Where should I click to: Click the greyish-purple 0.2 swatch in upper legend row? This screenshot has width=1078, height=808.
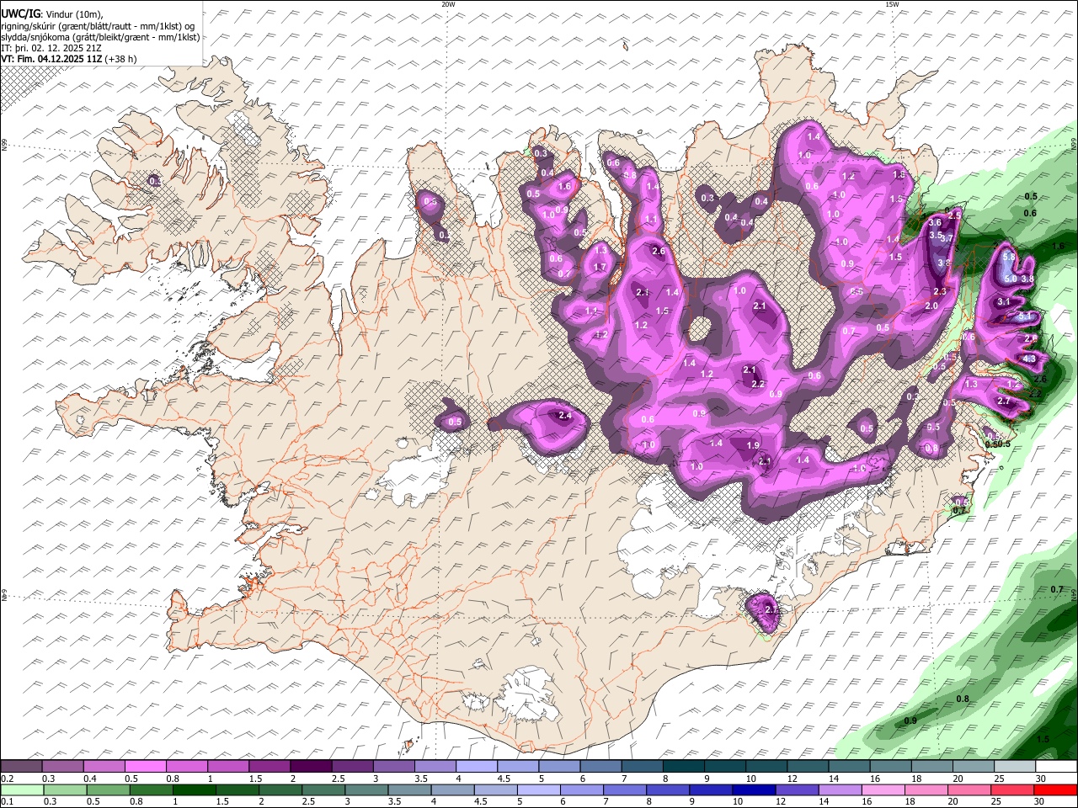point(21,767)
